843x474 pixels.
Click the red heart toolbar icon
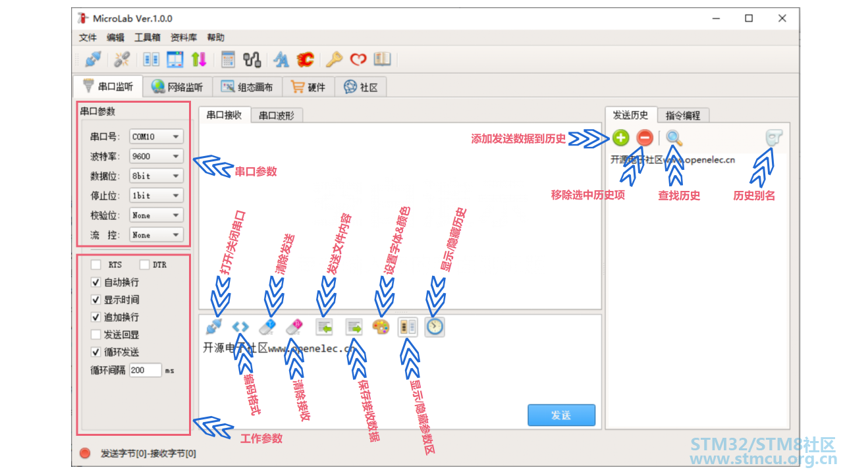click(x=358, y=59)
